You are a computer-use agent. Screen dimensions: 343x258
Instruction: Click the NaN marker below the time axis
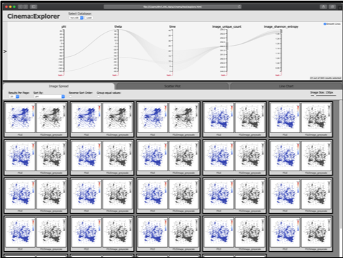tap(169, 75)
